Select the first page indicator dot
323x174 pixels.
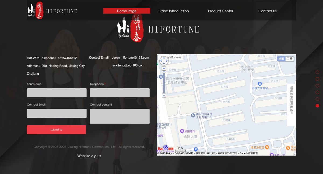point(317,72)
